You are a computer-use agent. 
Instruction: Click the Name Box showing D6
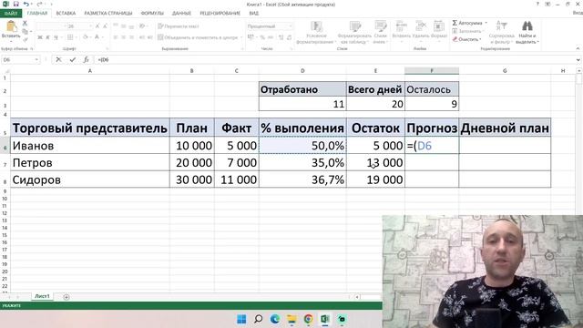coord(17,59)
